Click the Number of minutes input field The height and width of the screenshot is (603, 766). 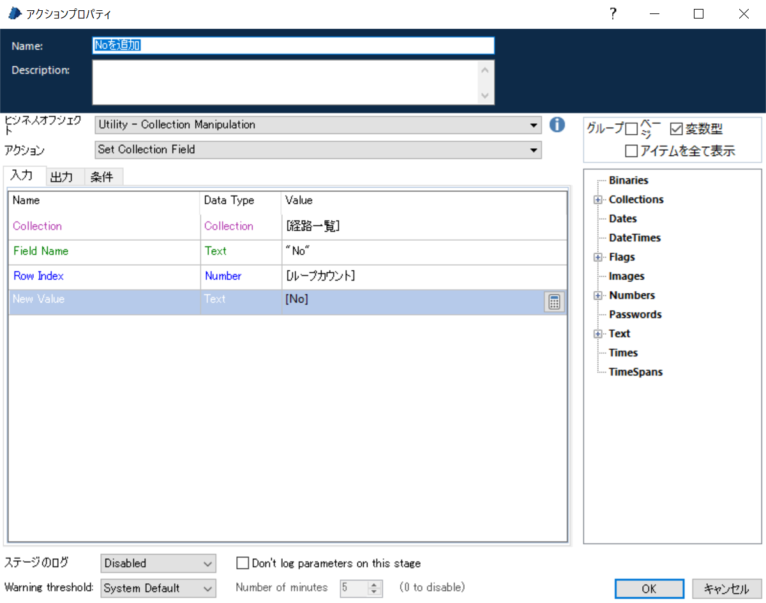tap(354, 588)
